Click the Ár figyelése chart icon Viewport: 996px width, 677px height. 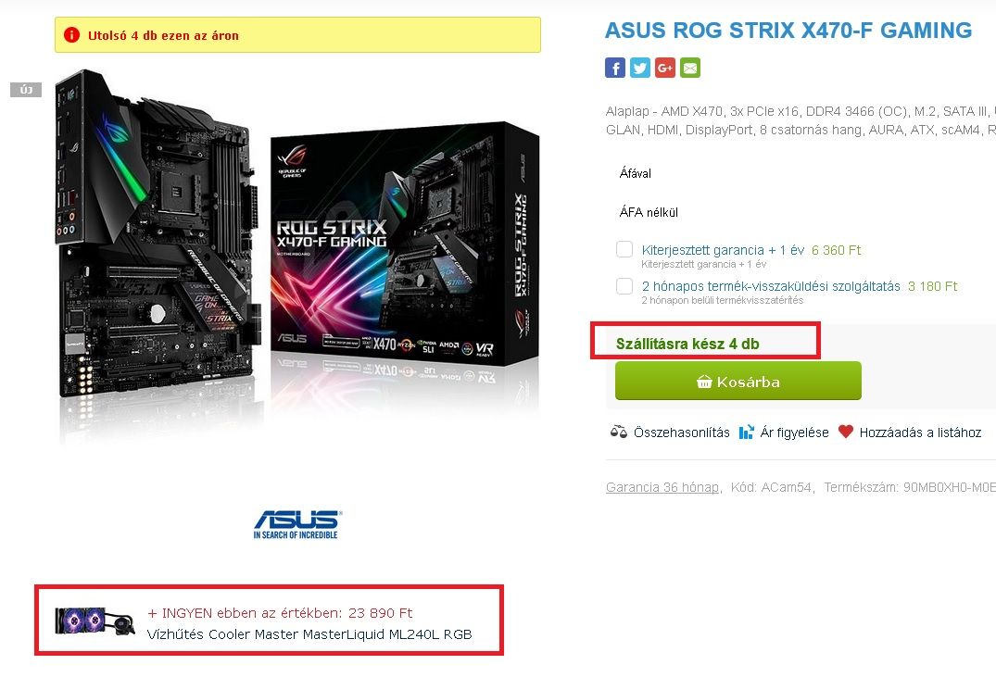(747, 433)
